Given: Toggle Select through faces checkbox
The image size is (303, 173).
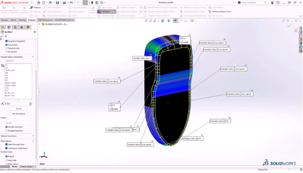Looking at the screenshot, I should click(6, 144).
